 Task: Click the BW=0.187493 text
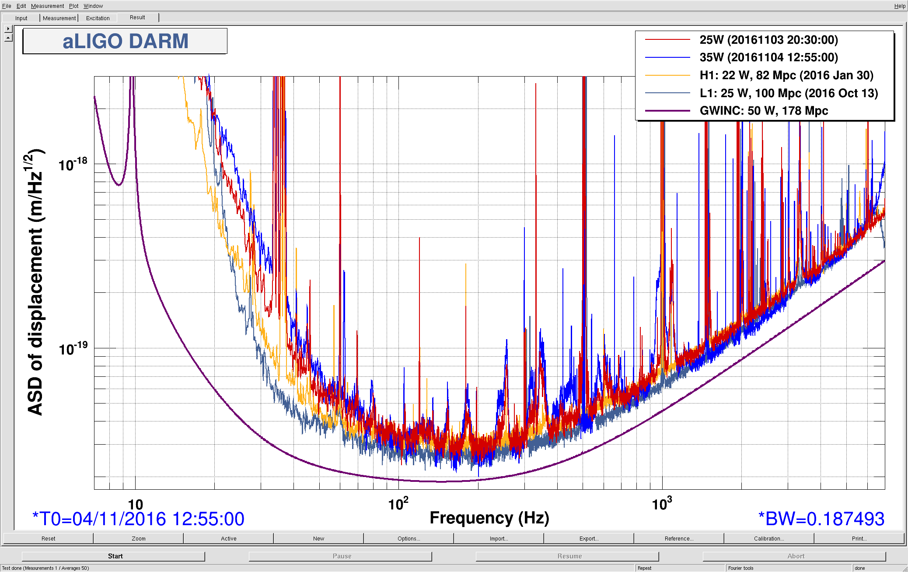[x=821, y=519]
